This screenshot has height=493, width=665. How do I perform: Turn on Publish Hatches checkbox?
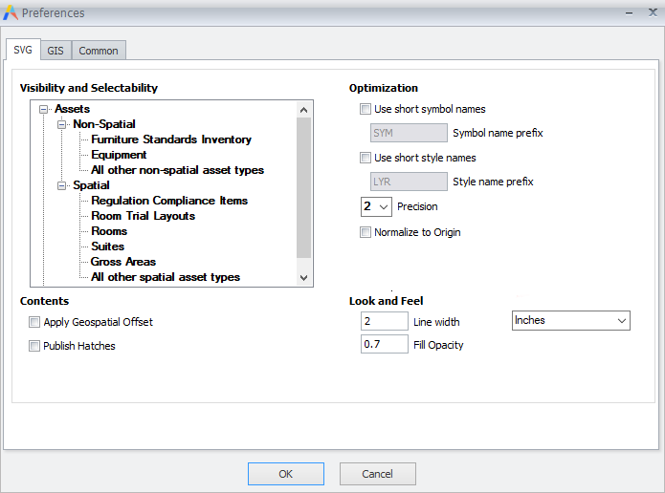(x=35, y=346)
